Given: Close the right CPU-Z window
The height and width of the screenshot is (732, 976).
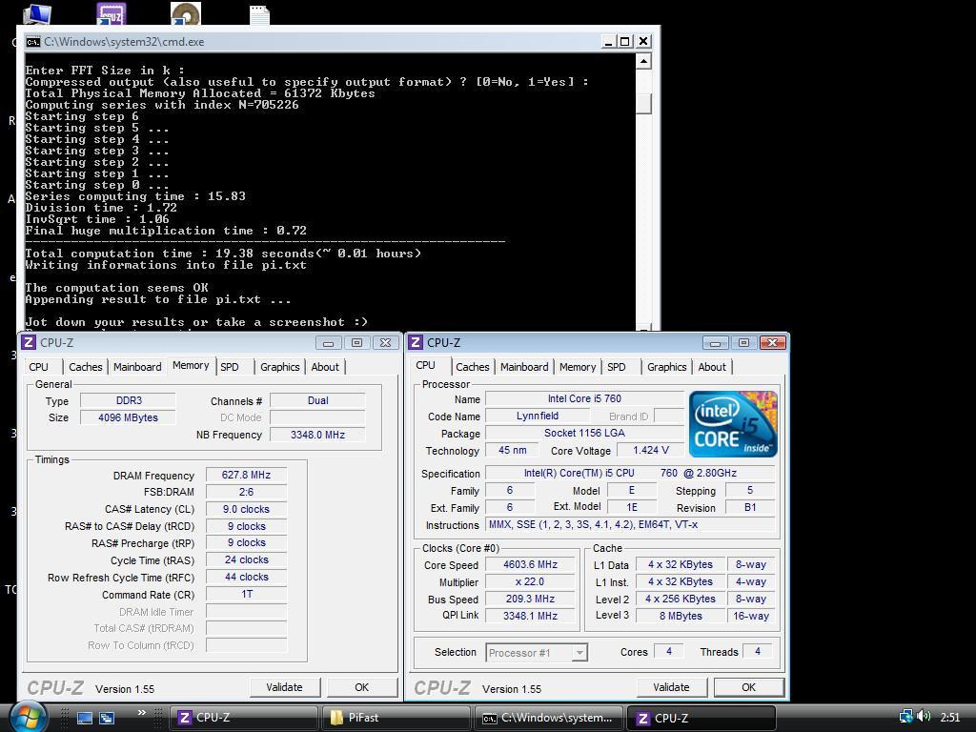Looking at the screenshot, I should tap(772, 343).
